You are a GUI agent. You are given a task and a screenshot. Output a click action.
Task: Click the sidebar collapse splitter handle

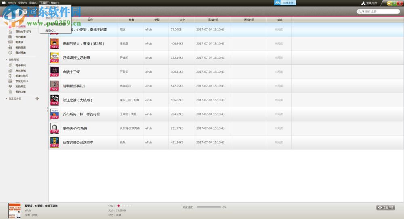tap(47, 109)
